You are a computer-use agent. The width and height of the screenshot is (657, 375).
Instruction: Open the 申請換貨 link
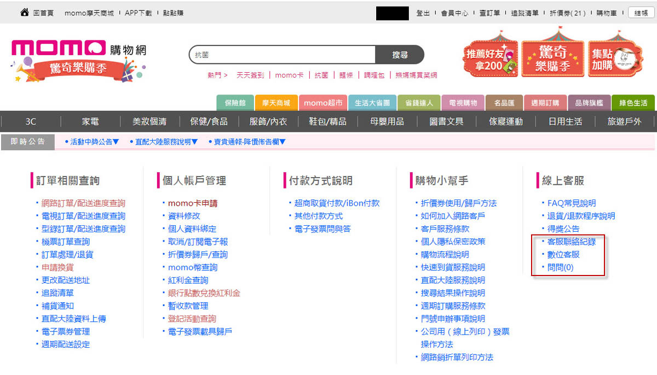[57, 267]
